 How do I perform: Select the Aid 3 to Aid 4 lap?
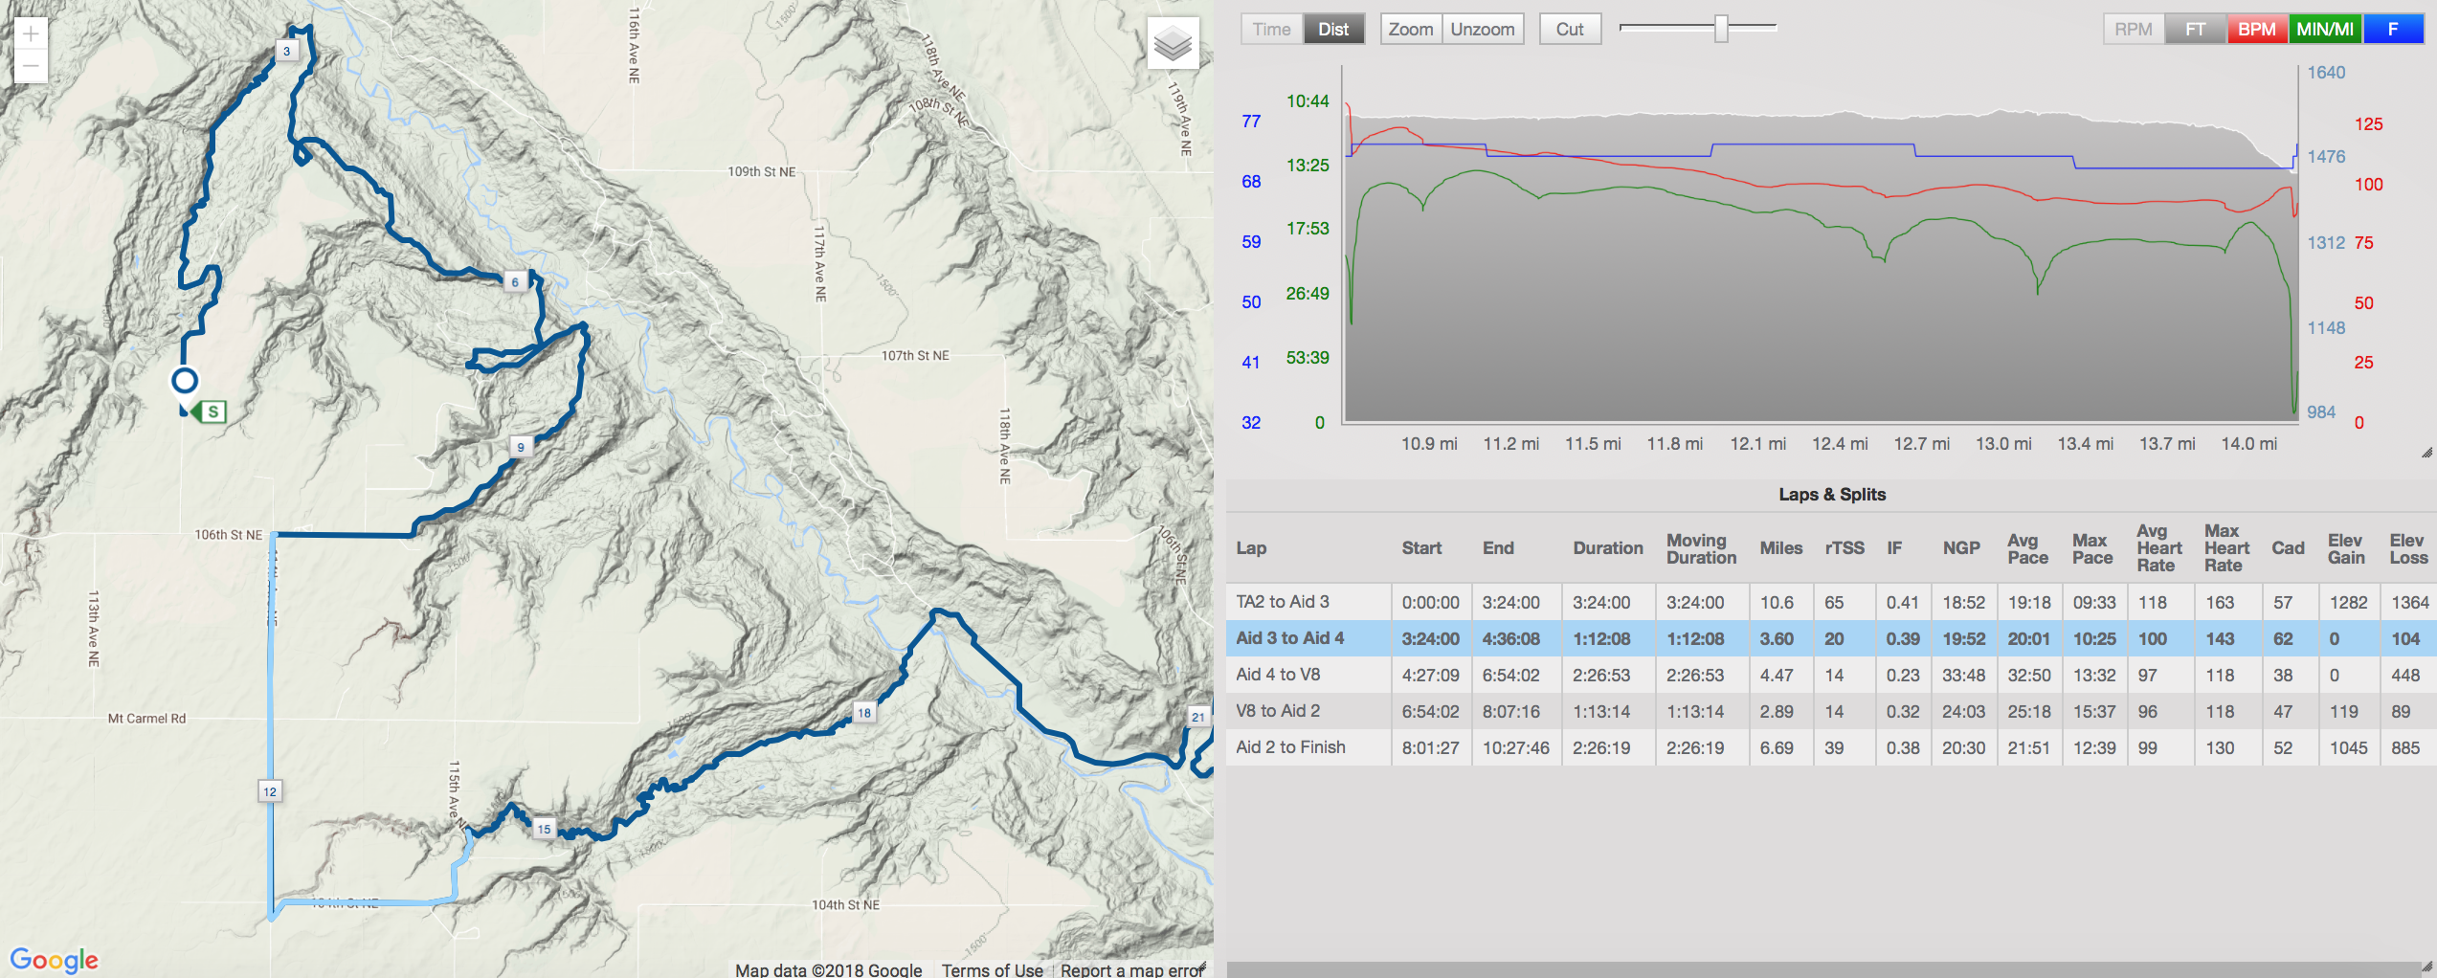tap(1831, 638)
